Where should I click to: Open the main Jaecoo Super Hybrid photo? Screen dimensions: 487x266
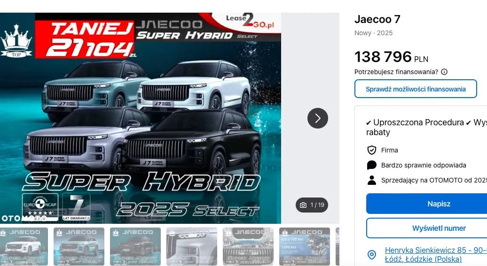point(141,118)
